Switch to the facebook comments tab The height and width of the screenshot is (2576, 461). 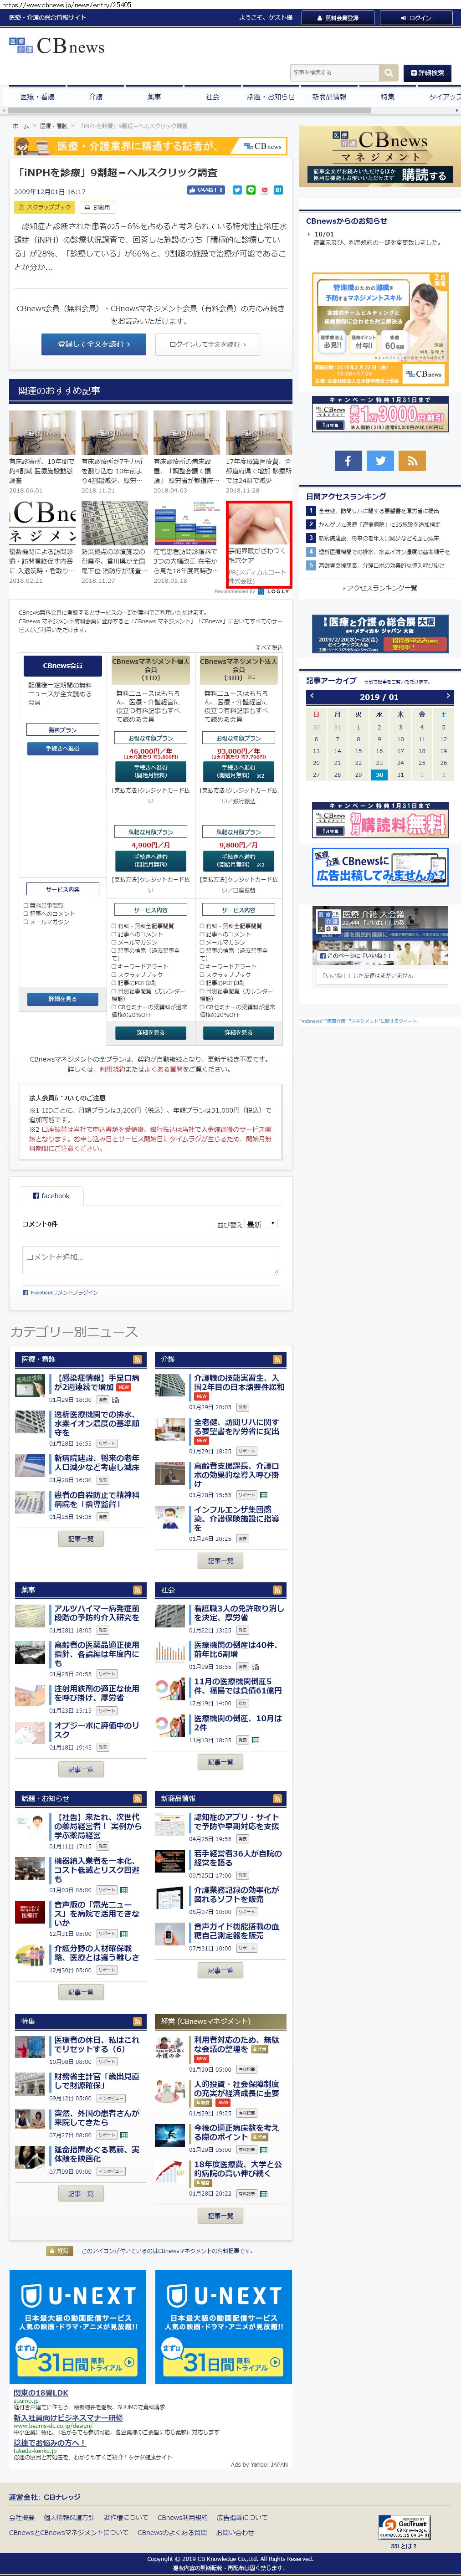pyautogui.click(x=51, y=1196)
